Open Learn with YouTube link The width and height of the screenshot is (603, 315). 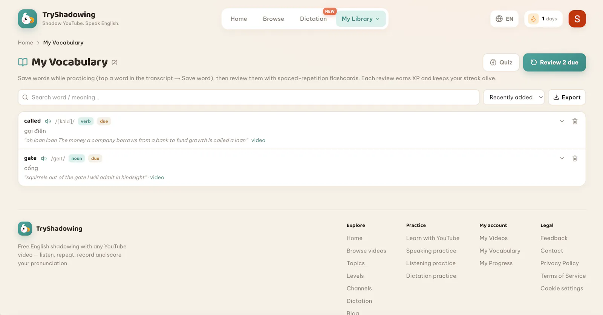pyautogui.click(x=433, y=238)
